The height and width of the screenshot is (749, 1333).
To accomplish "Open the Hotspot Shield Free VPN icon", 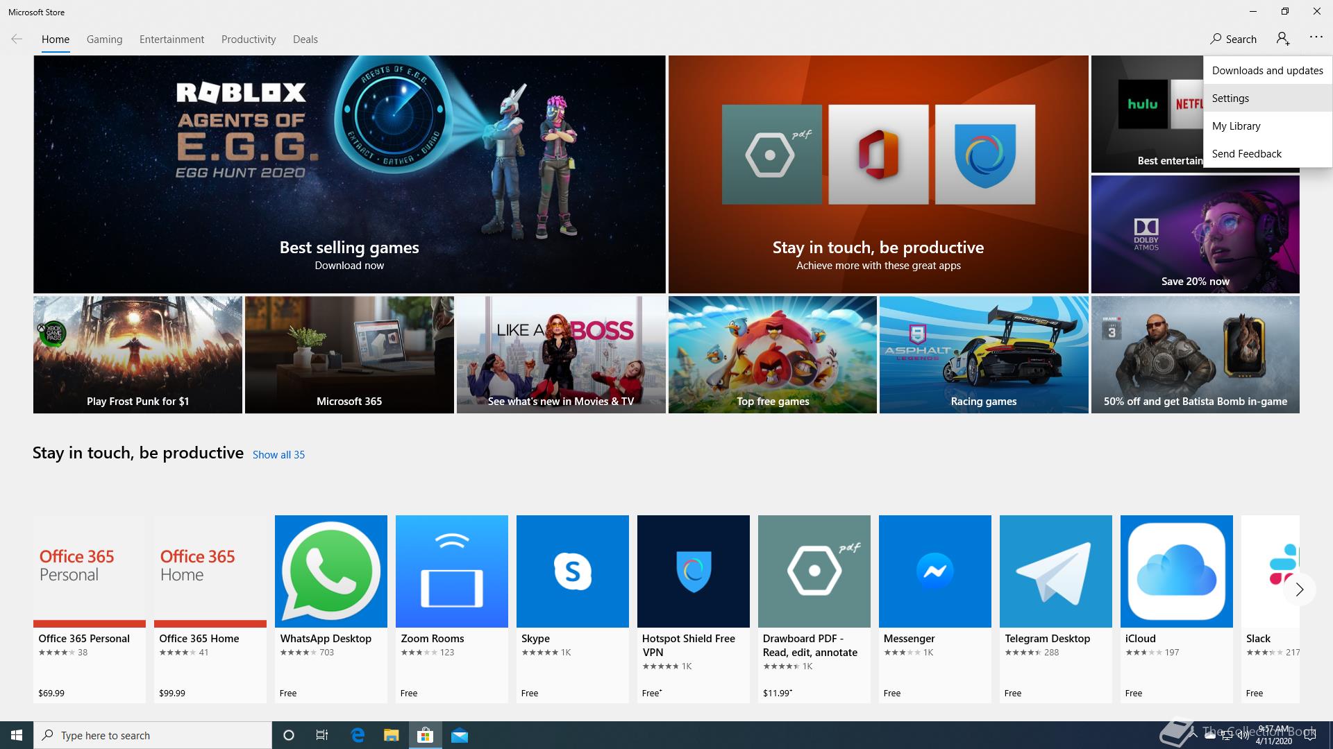I will [694, 571].
